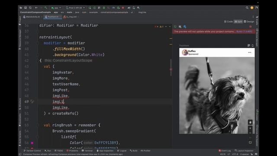This screenshot has width=277, height=156.
Task: Open the Event Log
Action: pyautogui.click(x=225, y=151)
